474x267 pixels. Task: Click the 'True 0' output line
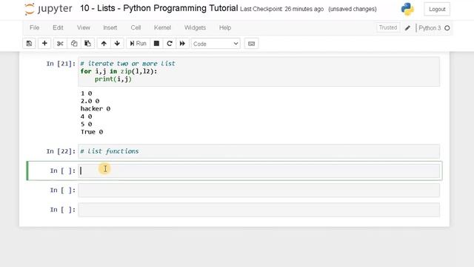click(92, 132)
